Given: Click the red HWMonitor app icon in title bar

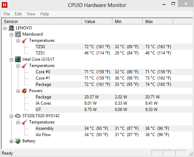Looking at the screenshot, I should coord(5,5).
